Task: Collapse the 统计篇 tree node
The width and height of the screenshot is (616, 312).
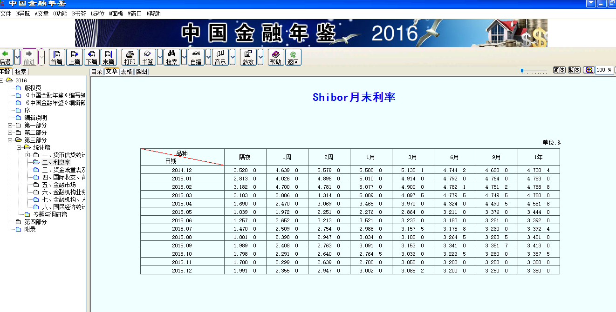Action: point(19,147)
